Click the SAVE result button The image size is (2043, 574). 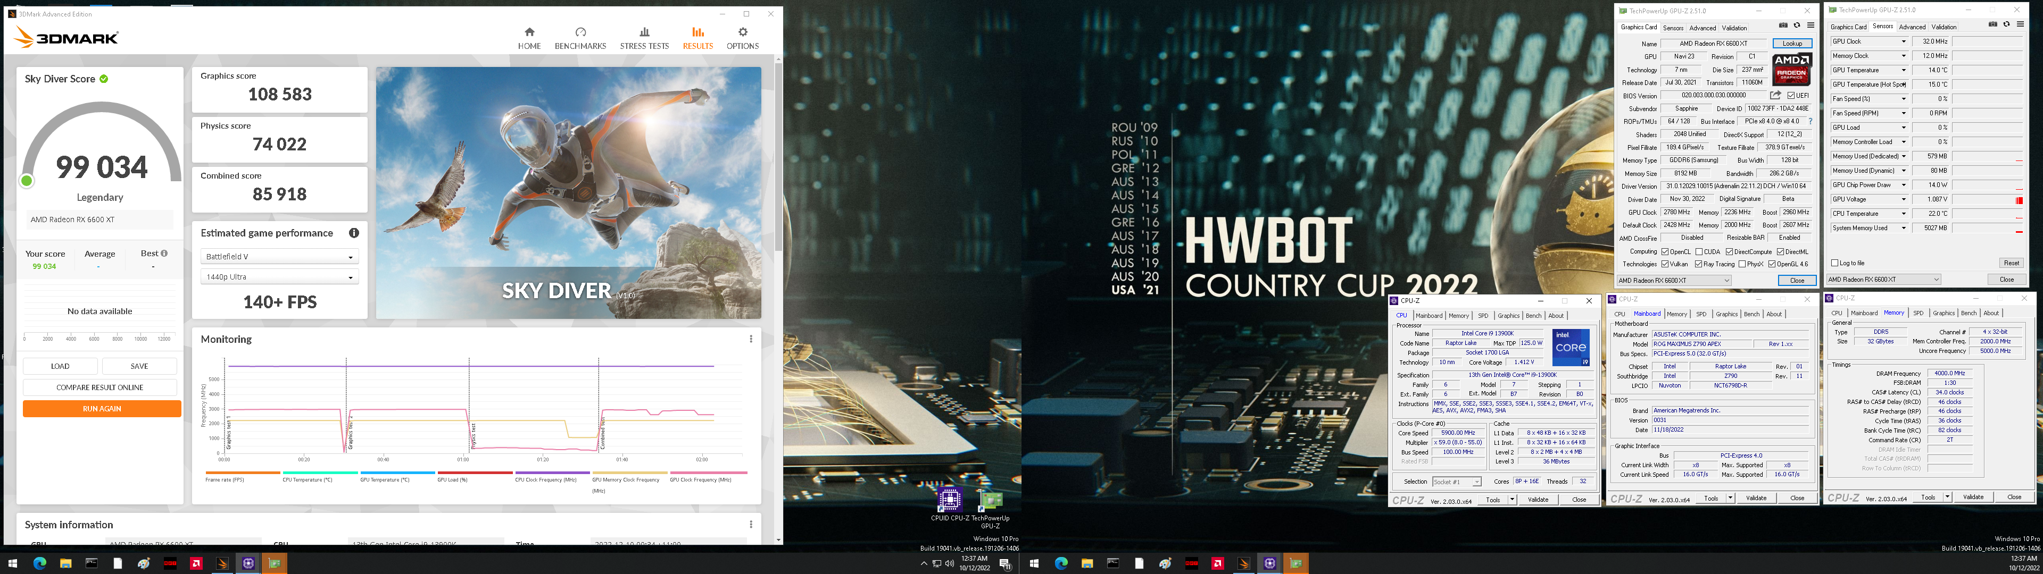[x=139, y=366]
